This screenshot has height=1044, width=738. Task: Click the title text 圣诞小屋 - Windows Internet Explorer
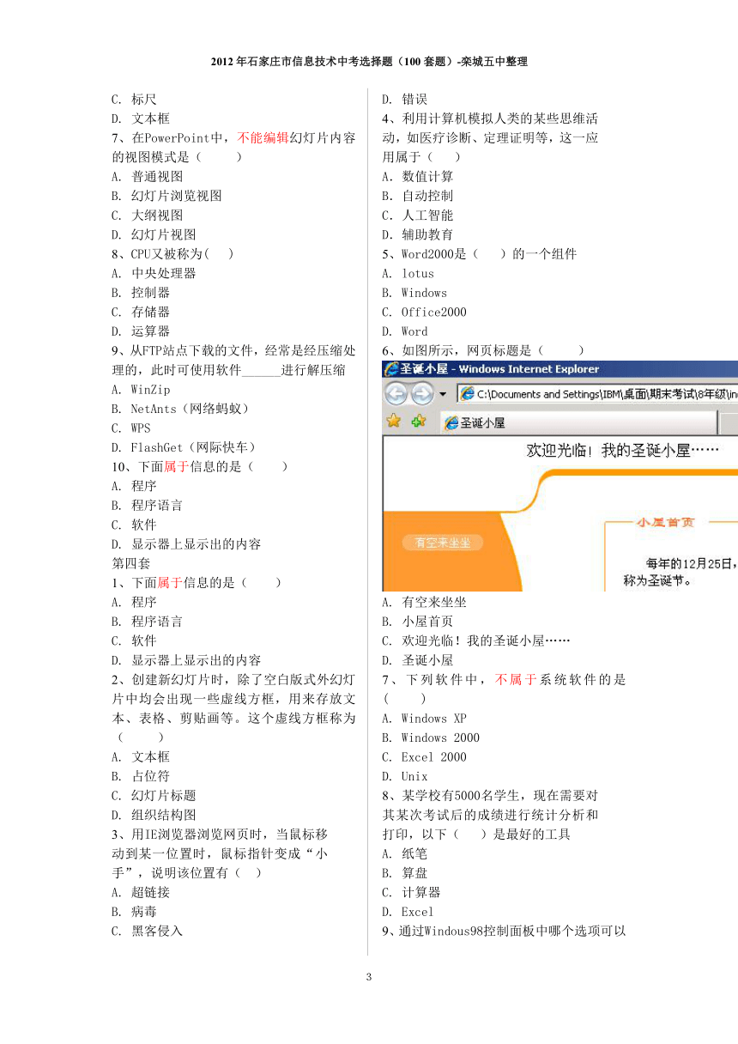click(500, 369)
